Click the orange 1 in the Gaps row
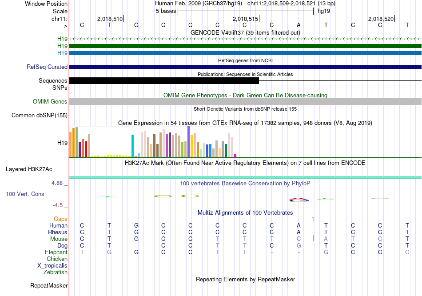This screenshot has height=296, width=422. (x=313, y=219)
